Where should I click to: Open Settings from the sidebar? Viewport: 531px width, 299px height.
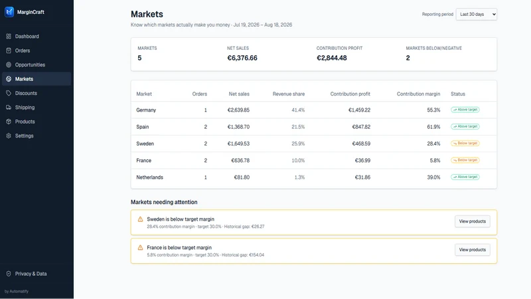coord(37,136)
